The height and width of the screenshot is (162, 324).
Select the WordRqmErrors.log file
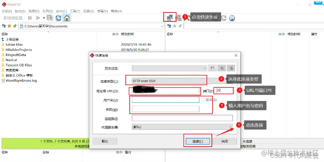click(21, 81)
